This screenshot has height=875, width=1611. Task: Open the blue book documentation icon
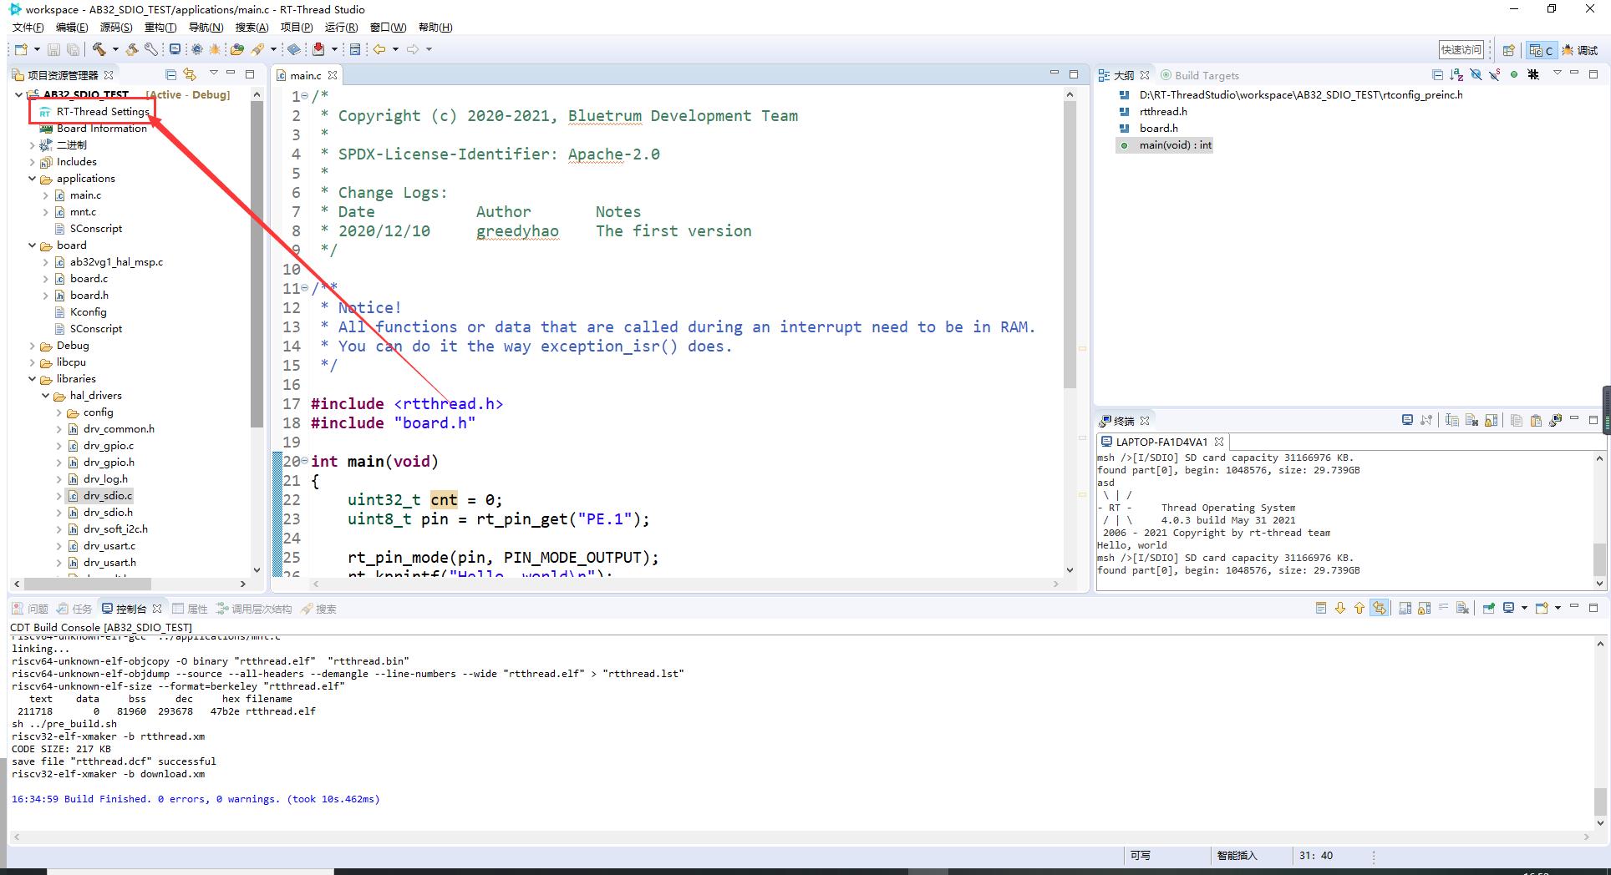pyautogui.click(x=294, y=49)
